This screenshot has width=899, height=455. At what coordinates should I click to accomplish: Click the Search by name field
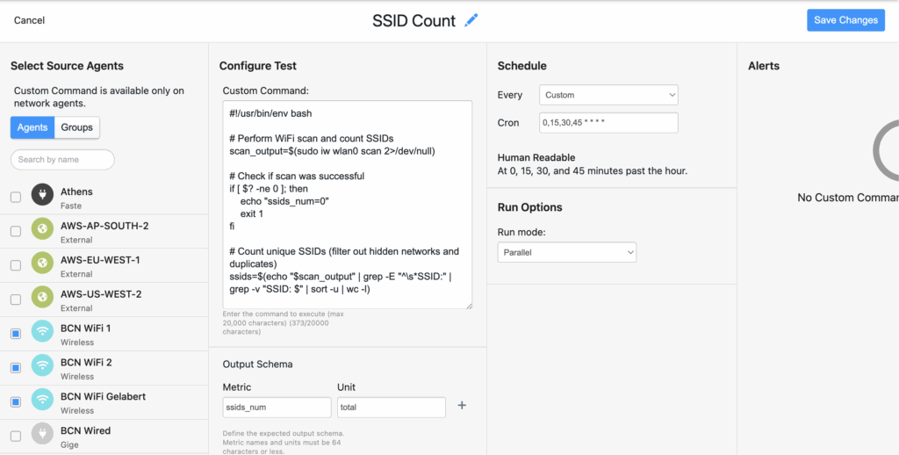tap(62, 160)
